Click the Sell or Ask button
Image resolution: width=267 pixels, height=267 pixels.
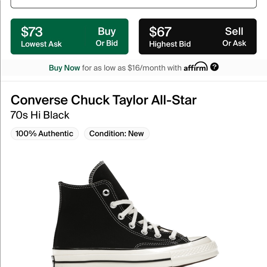(234, 37)
